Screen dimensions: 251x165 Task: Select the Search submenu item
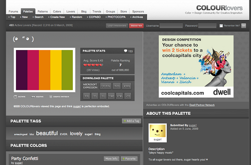39,17
